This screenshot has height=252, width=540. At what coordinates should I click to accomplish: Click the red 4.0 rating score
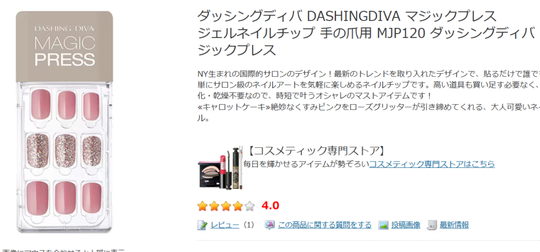tap(271, 206)
